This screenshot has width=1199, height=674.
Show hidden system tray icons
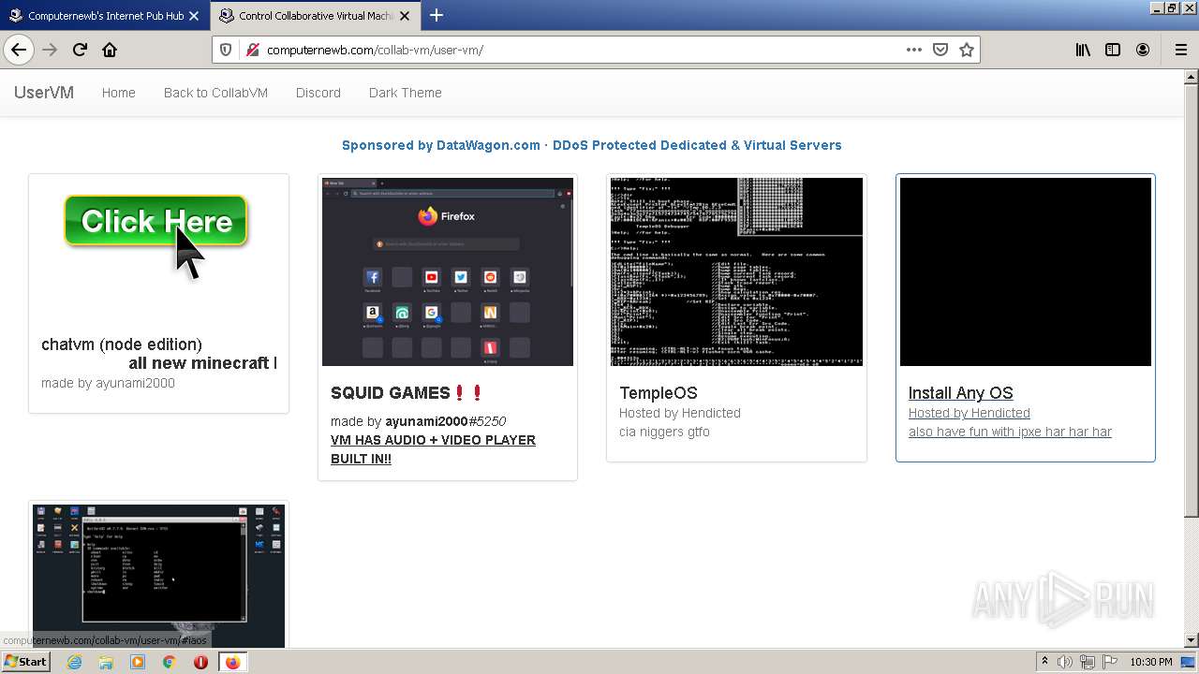[x=1046, y=662]
